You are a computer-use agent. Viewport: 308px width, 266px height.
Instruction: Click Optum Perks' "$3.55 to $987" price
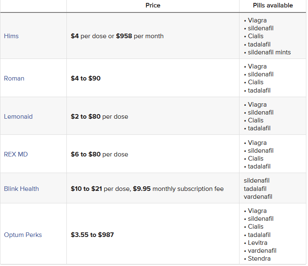[x=92, y=235]
